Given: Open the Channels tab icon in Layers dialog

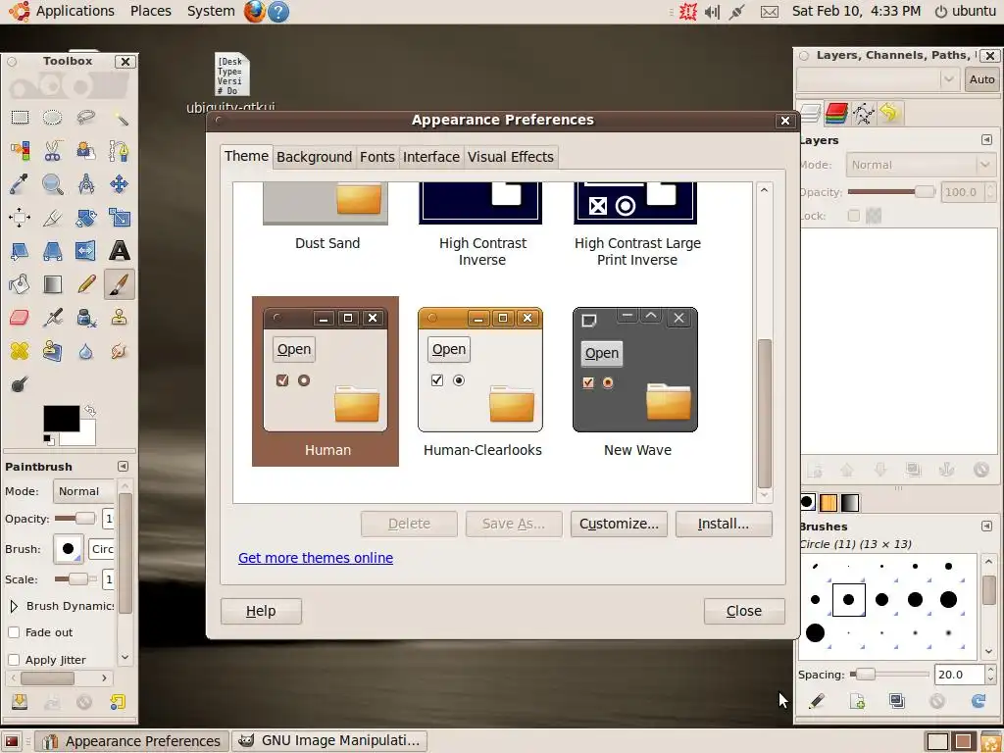Looking at the screenshot, I should point(836,114).
